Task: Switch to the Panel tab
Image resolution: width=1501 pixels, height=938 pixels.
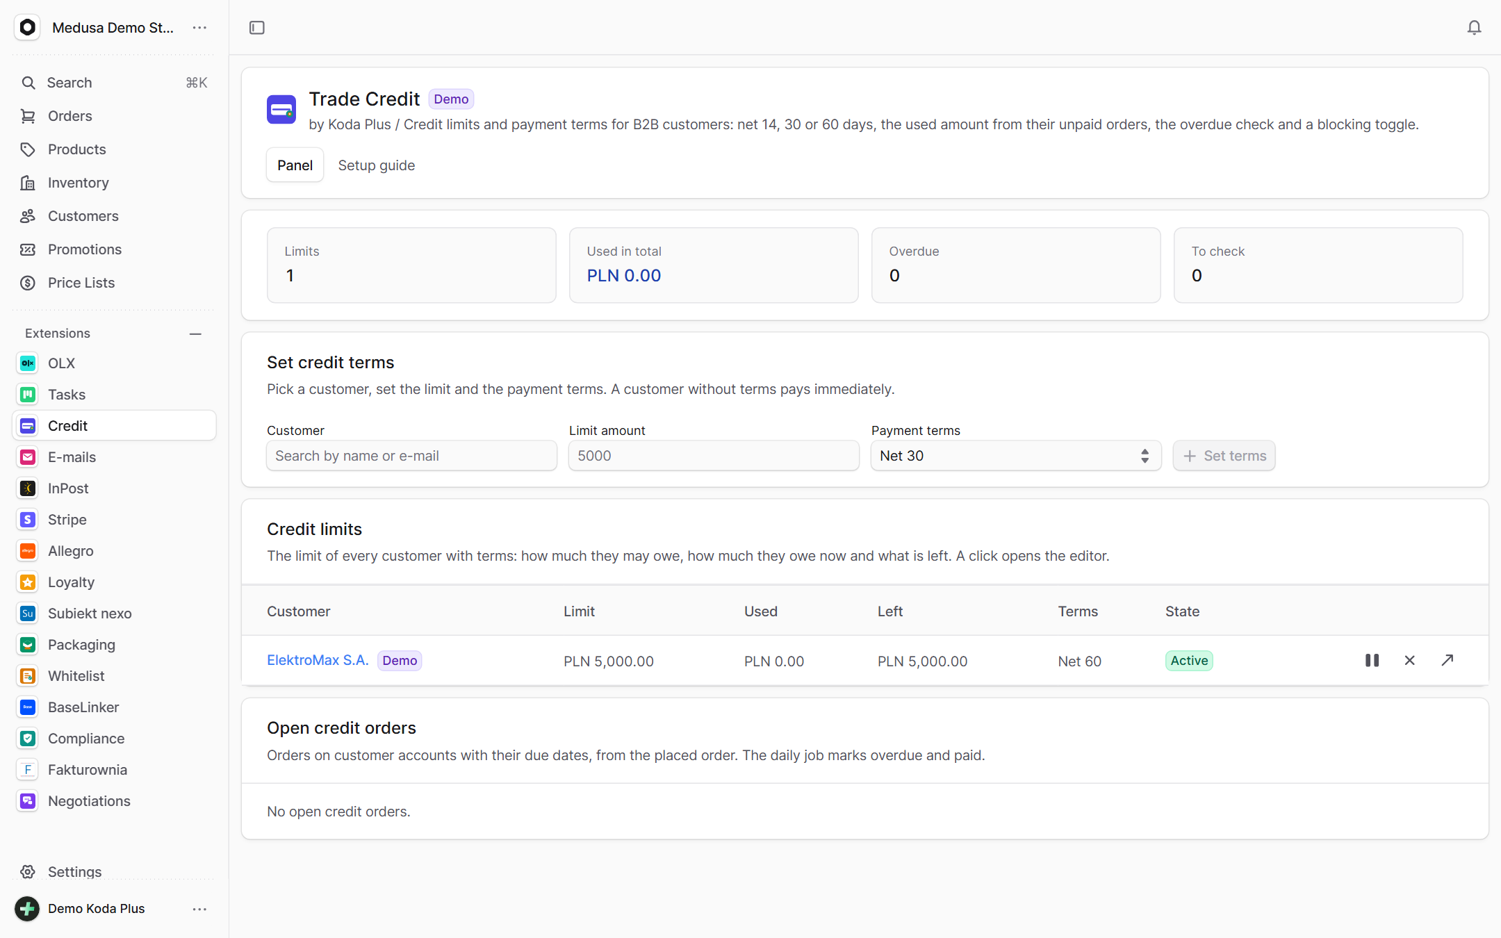Action: click(x=295, y=165)
